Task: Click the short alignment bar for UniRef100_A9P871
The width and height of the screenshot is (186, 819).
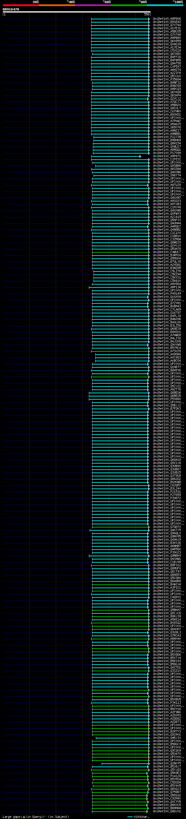Action: pyautogui.click(x=116, y=156)
